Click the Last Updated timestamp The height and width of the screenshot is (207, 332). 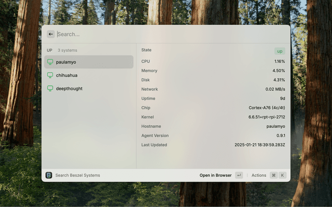point(259,145)
